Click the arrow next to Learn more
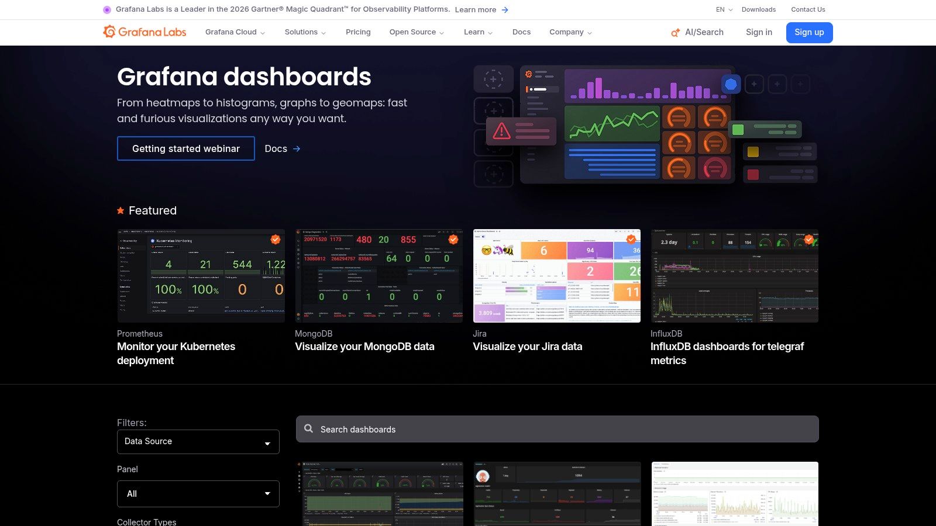The height and width of the screenshot is (526, 936). (x=505, y=10)
